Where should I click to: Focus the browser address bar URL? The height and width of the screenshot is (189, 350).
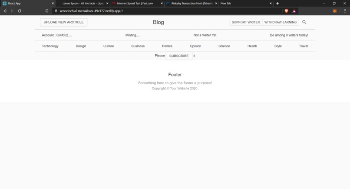pyautogui.click(x=91, y=11)
